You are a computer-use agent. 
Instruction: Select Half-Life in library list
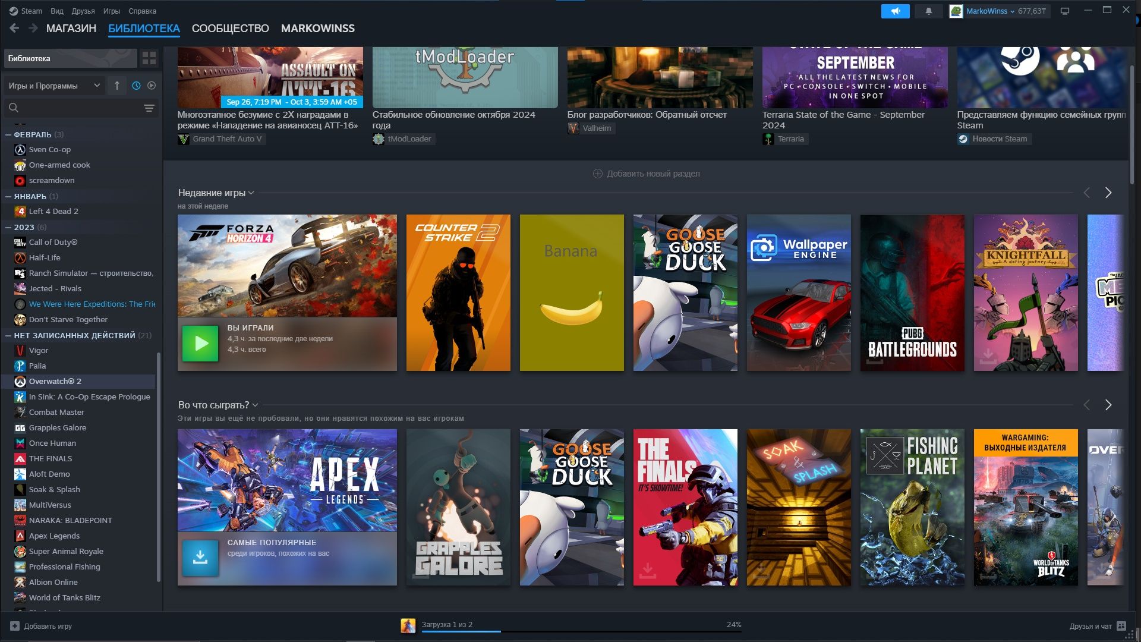45,258
